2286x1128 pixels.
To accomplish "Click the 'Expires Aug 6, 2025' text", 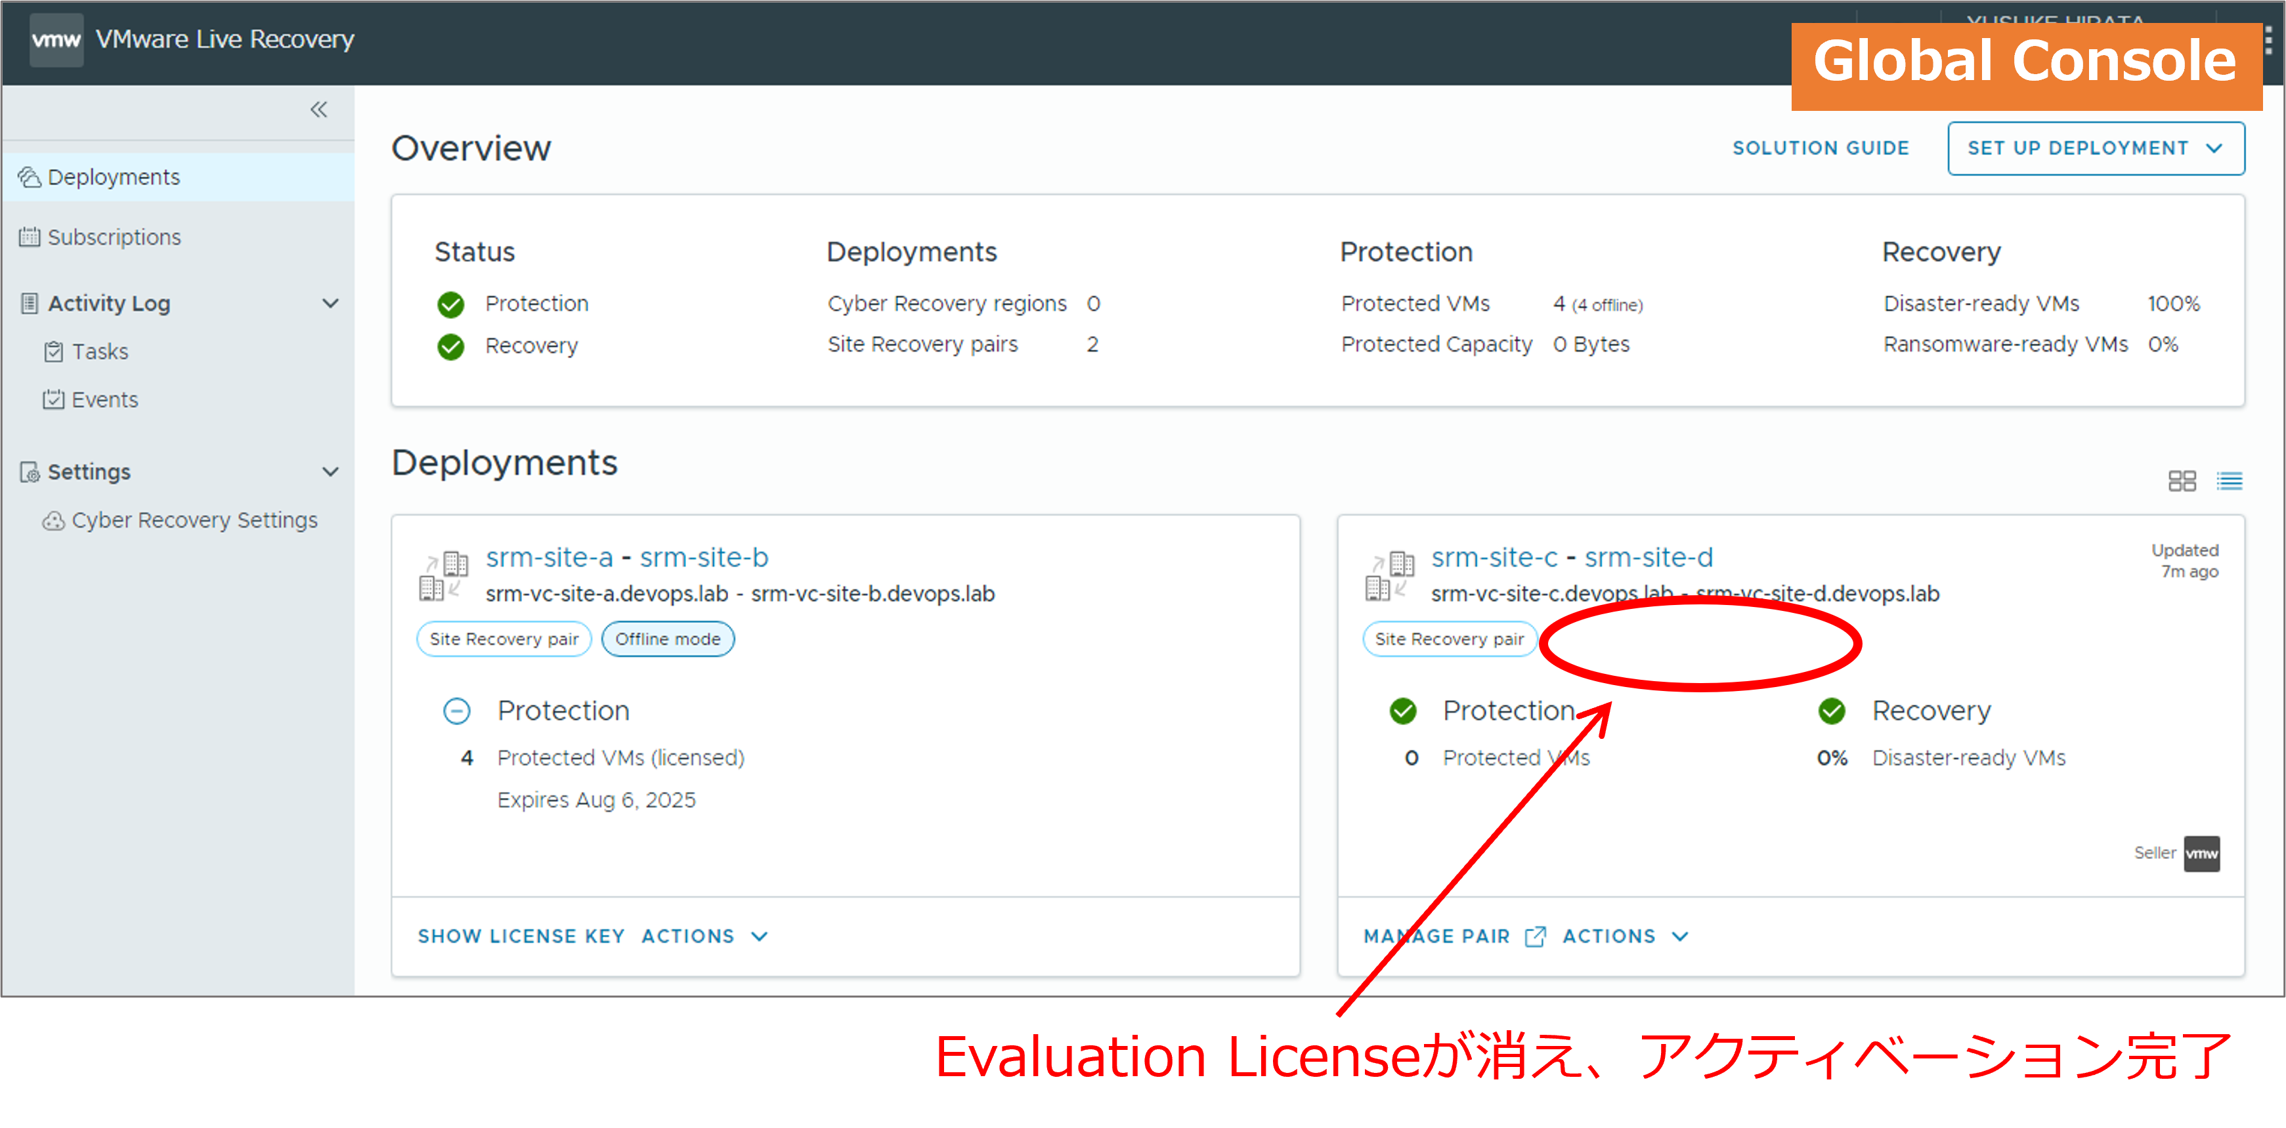I will [596, 801].
